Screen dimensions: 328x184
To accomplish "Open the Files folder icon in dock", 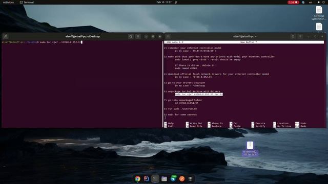I will coord(164,178).
